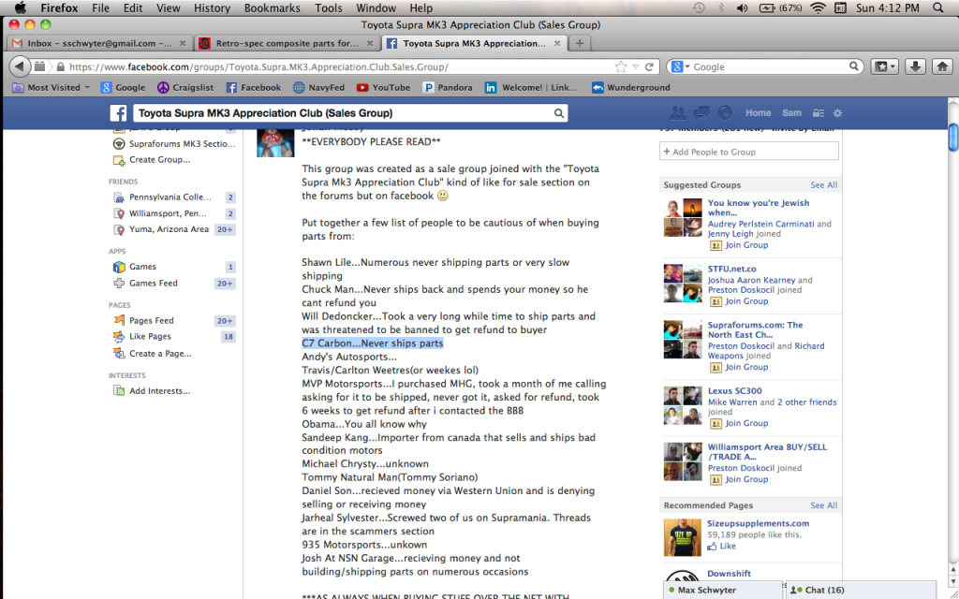Image resolution: width=959 pixels, height=599 pixels.
Task: Click the Facebook logo in the blue header
Action: pos(118,113)
